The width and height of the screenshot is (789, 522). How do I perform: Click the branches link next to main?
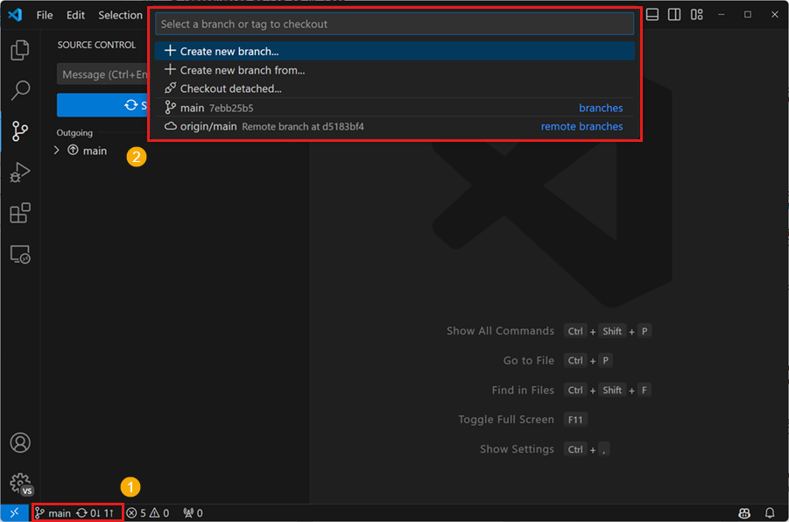[601, 108]
